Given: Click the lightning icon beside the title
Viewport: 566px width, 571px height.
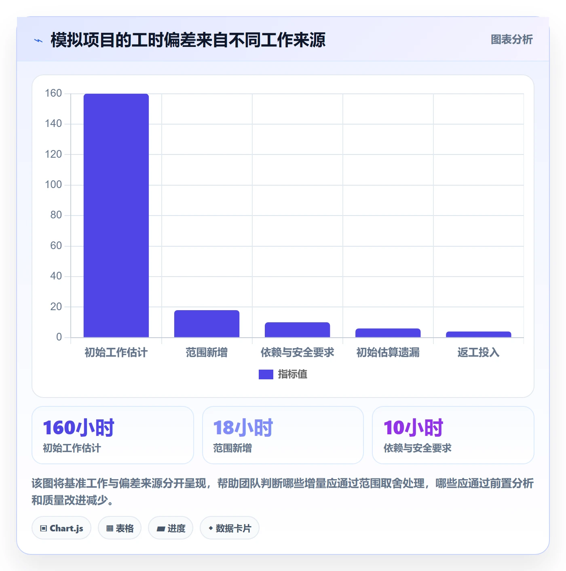Looking at the screenshot, I should pos(38,40).
